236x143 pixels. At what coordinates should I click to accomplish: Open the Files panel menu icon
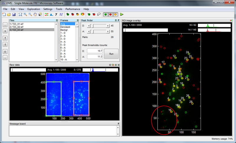57,20
